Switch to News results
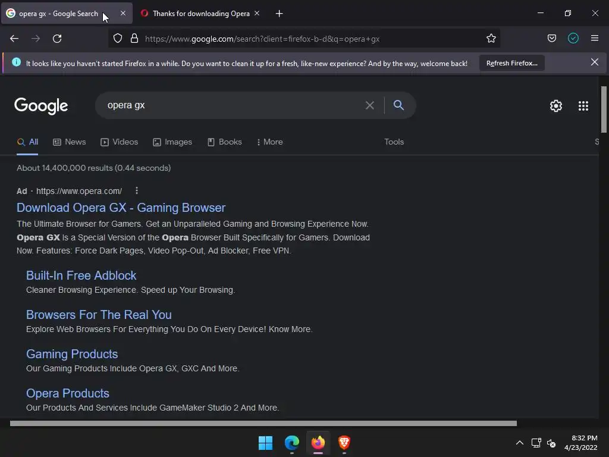 coord(70,142)
